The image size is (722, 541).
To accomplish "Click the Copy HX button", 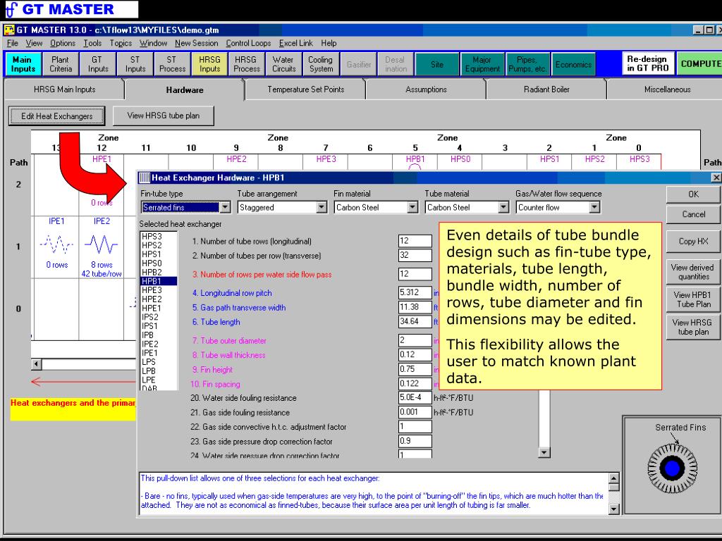I will pos(694,241).
